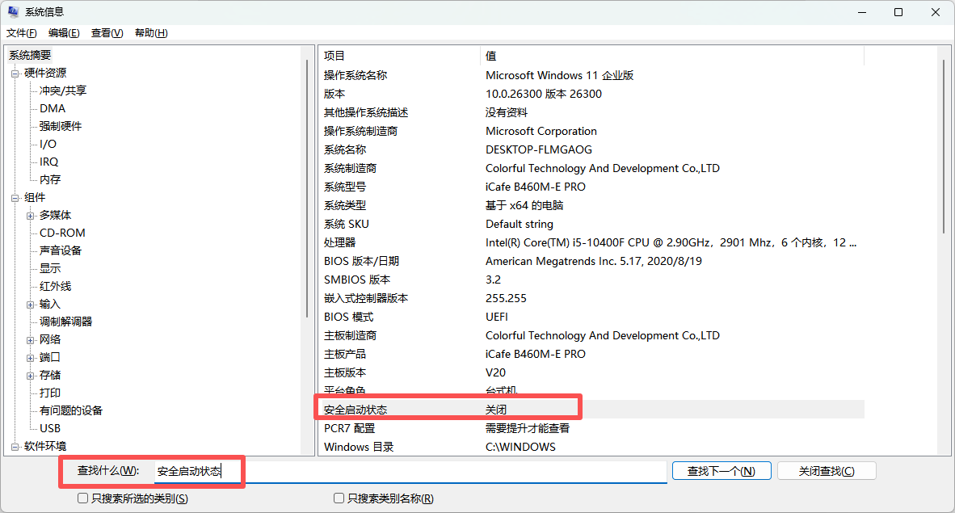The height and width of the screenshot is (513, 955).
Task: Select the 安全启动状态 row
Action: pos(591,410)
